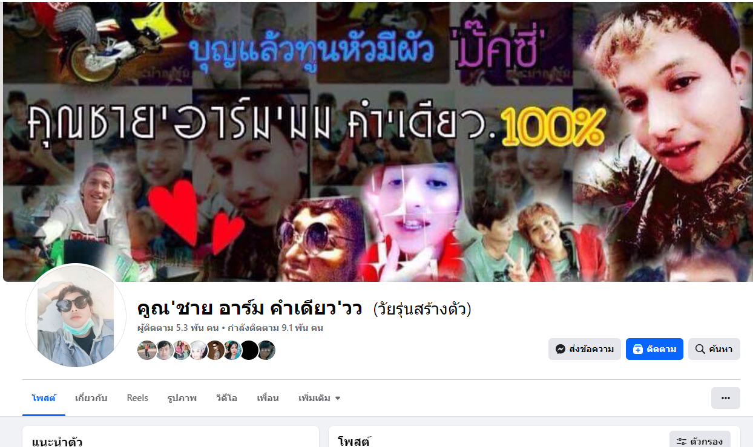Open the เพื่อน tab
This screenshot has height=447, width=753.
click(268, 398)
